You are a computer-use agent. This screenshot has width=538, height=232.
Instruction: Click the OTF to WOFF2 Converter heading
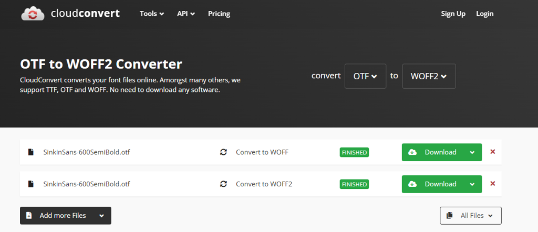click(101, 65)
